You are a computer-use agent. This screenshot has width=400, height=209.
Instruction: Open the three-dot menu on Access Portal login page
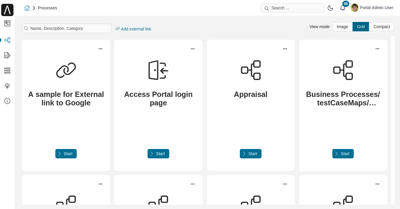[x=193, y=49]
